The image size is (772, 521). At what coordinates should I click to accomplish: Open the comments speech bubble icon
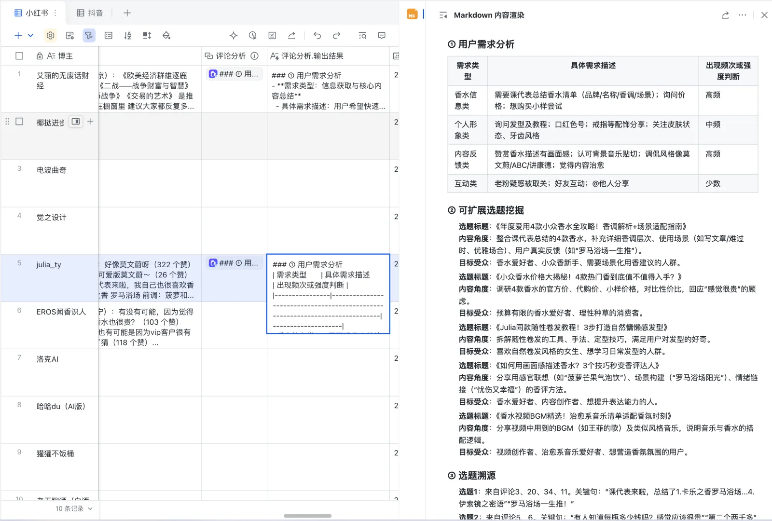click(382, 35)
